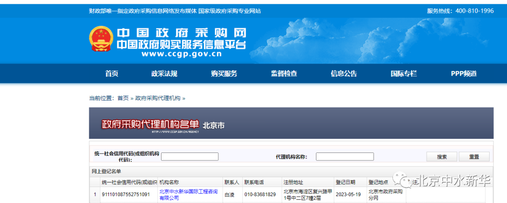The height and width of the screenshot is (203, 507).
Task: Click the 中国政府采购网 site title
Action: [x=181, y=33]
